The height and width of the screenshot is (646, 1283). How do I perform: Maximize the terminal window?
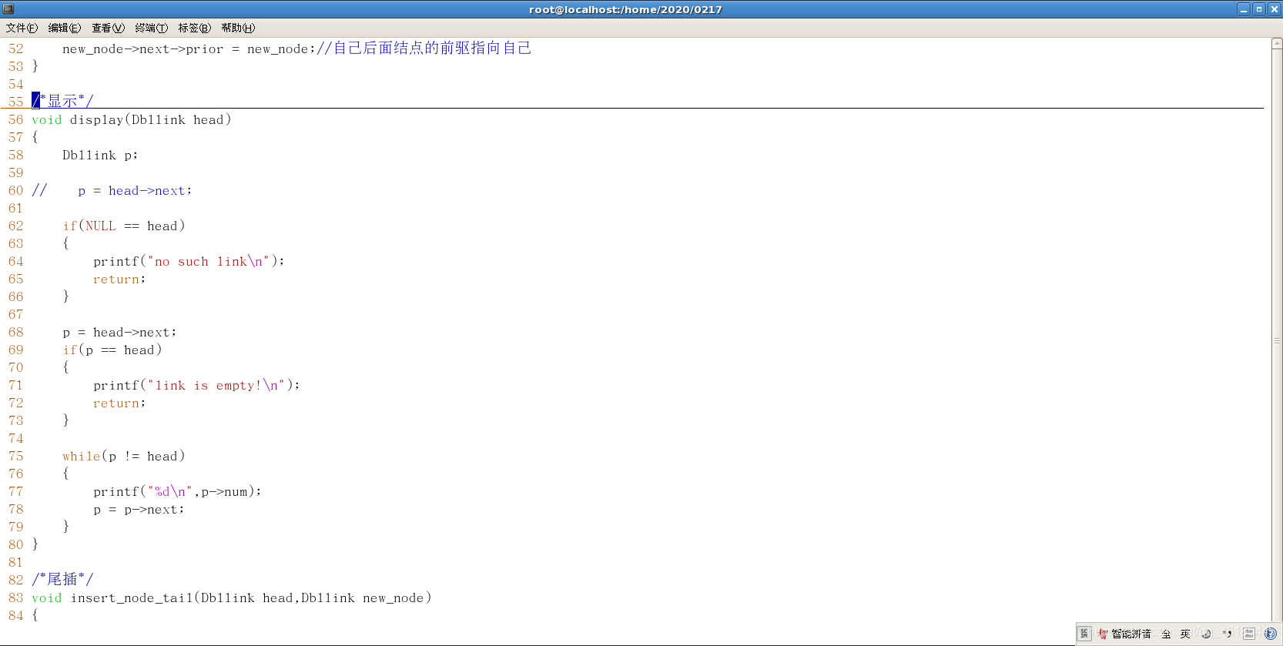[x=1259, y=9]
